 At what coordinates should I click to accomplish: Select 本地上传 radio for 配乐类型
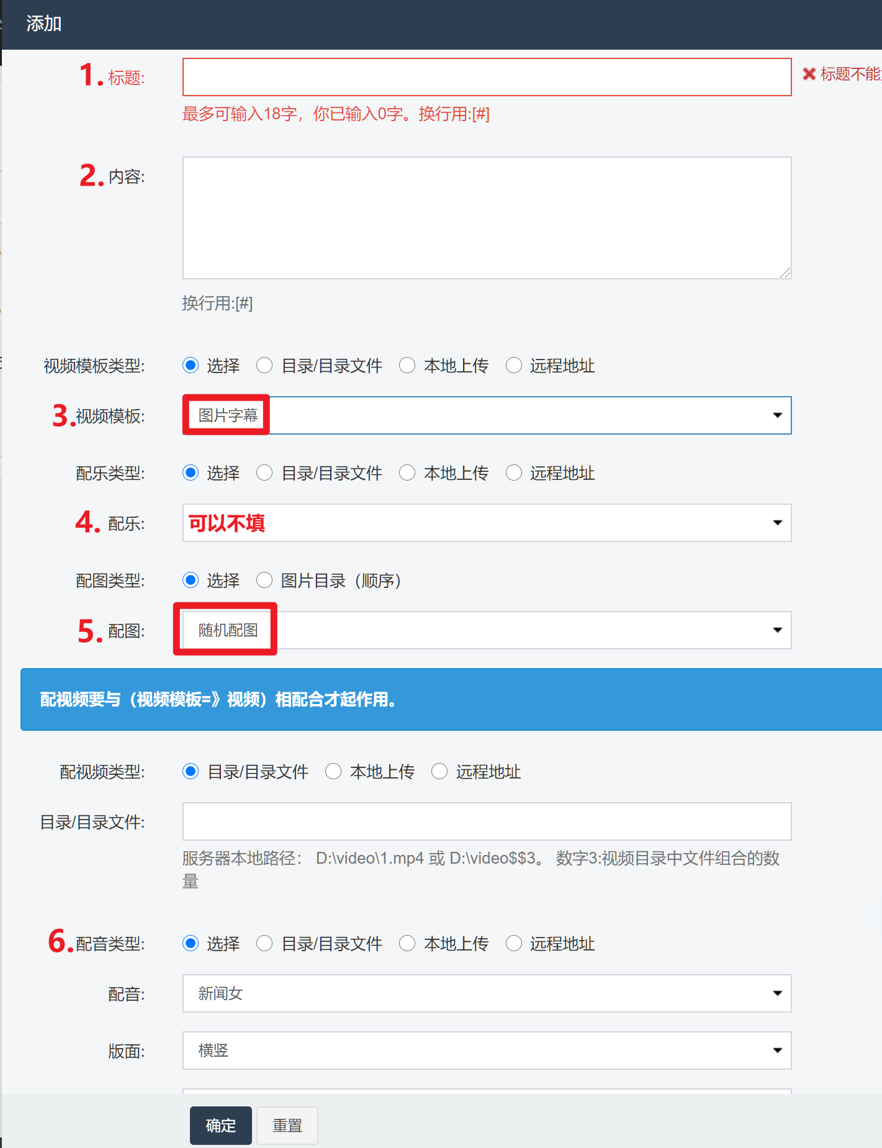coord(407,473)
